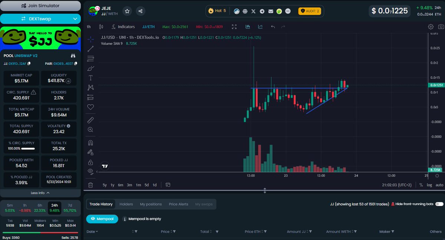
Task: Add JEJE to favorites with star
Action: click(x=127, y=11)
